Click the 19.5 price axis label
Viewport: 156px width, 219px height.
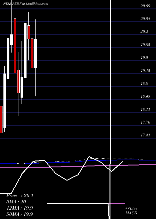coord(144,58)
